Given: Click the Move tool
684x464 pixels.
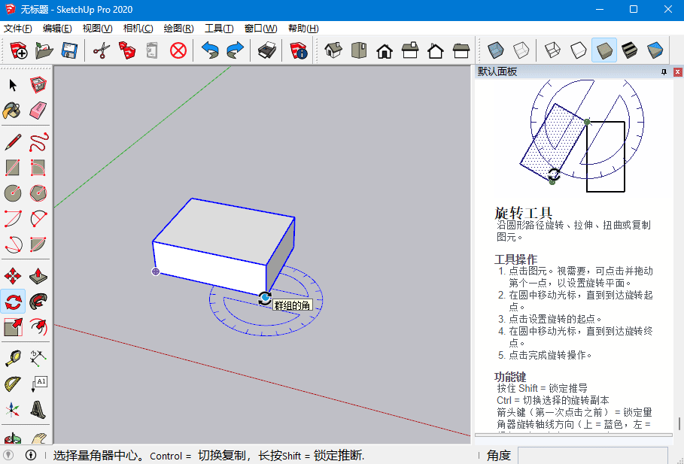Looking at the screenshot, I should tap(13, 275).
